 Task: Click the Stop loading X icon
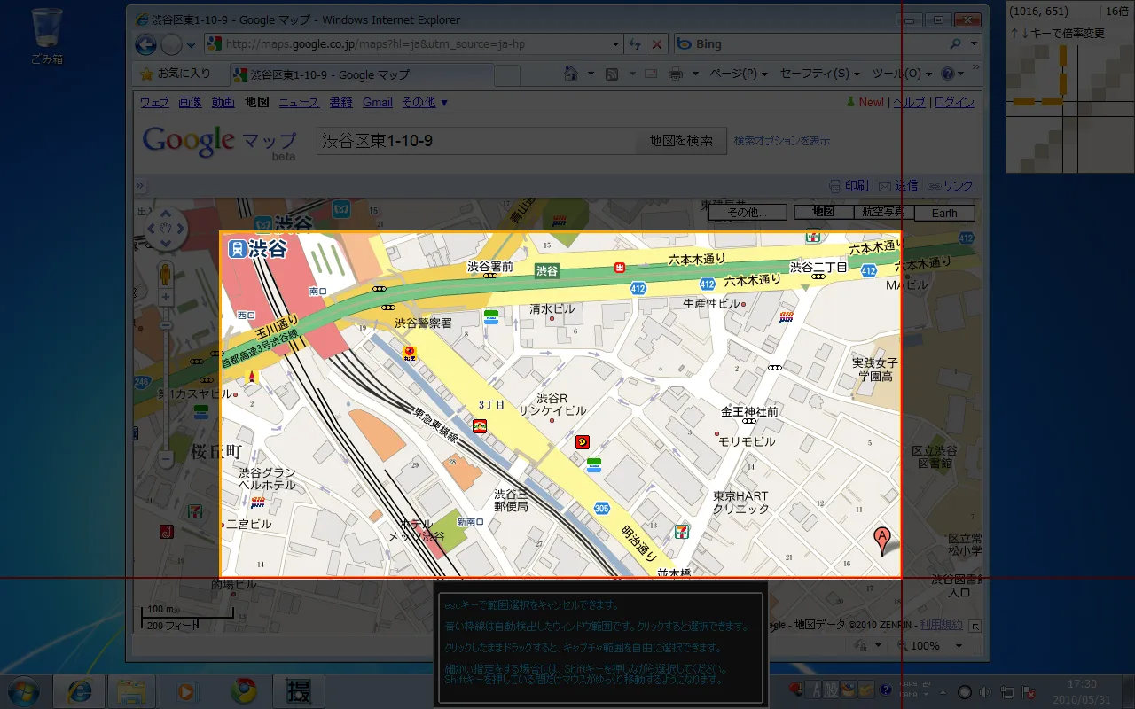656,43
